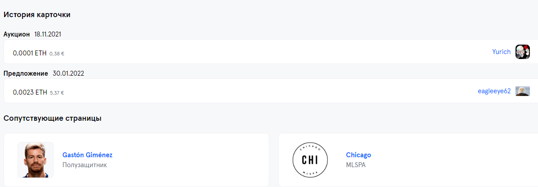Click the Предложение label
Screen dimensions: 538x187
coord(26,73)
